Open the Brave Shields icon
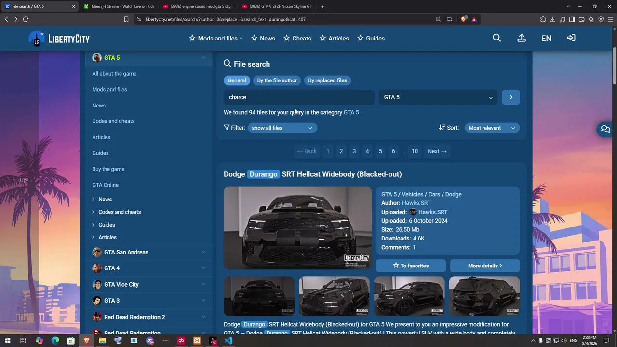Screen dimensions: 617x347 coord(464,19)
